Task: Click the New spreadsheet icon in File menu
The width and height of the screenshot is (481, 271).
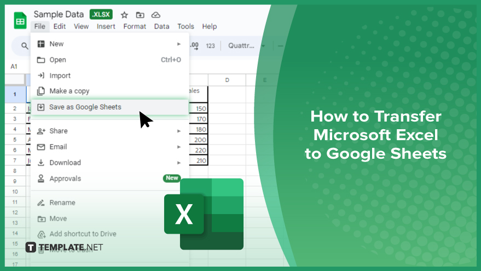Action: (41, 44)
